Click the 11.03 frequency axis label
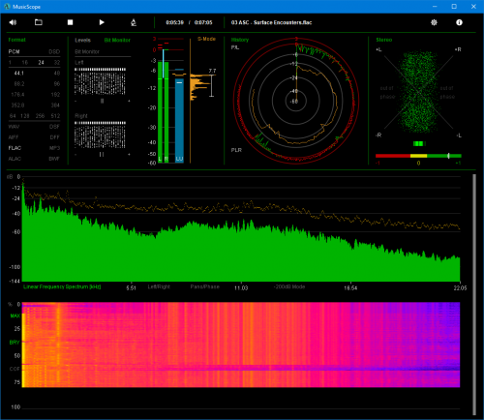The height and width of the screenshot is (420, 484). [241, 287]
